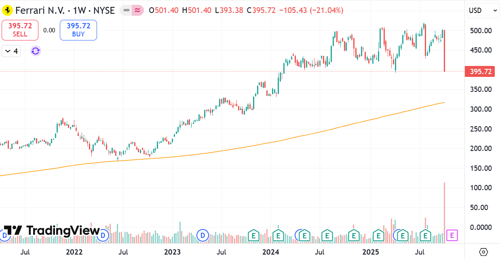
Task: Open the Ferrari N.V. symbol title
Action: click(39, 10)
